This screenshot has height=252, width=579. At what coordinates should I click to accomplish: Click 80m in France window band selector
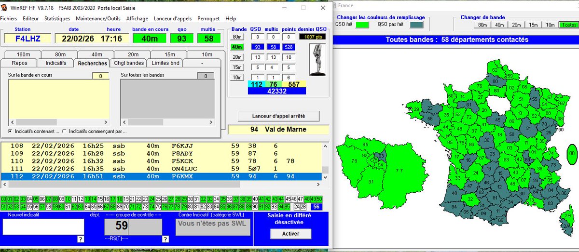(482, 25)
